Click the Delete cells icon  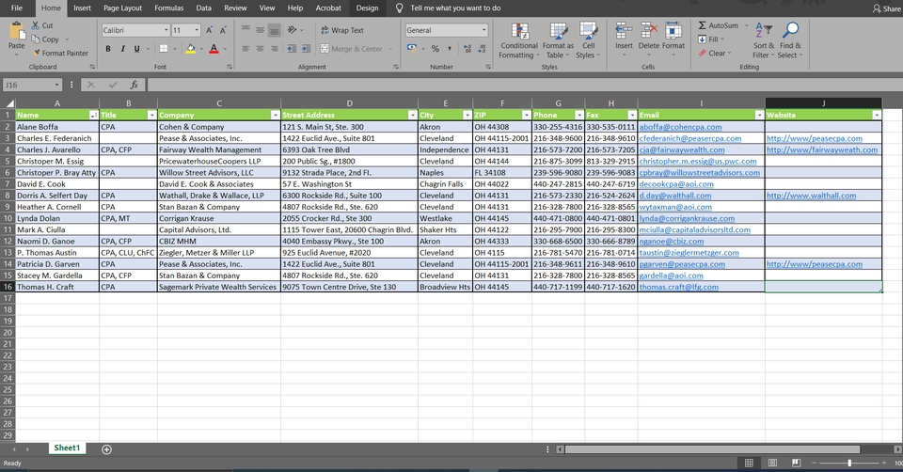click(x=649, y=31)
